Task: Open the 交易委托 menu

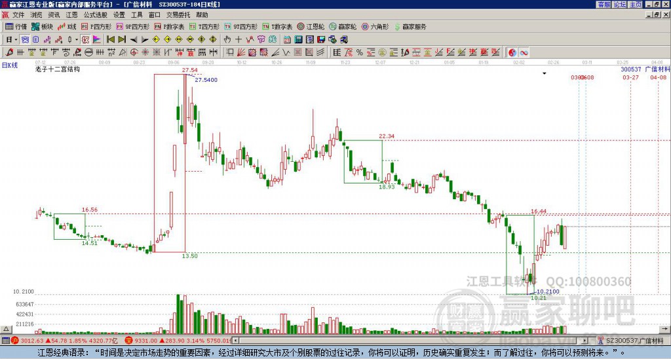Action: [x=178, y=15]
